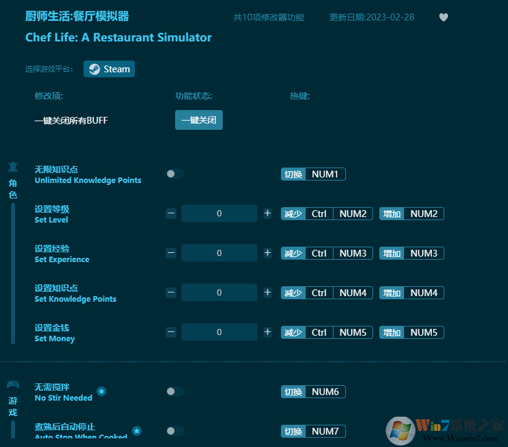
Task: Toggle No Stir Needed switch
Action: [x=175, y=391]
